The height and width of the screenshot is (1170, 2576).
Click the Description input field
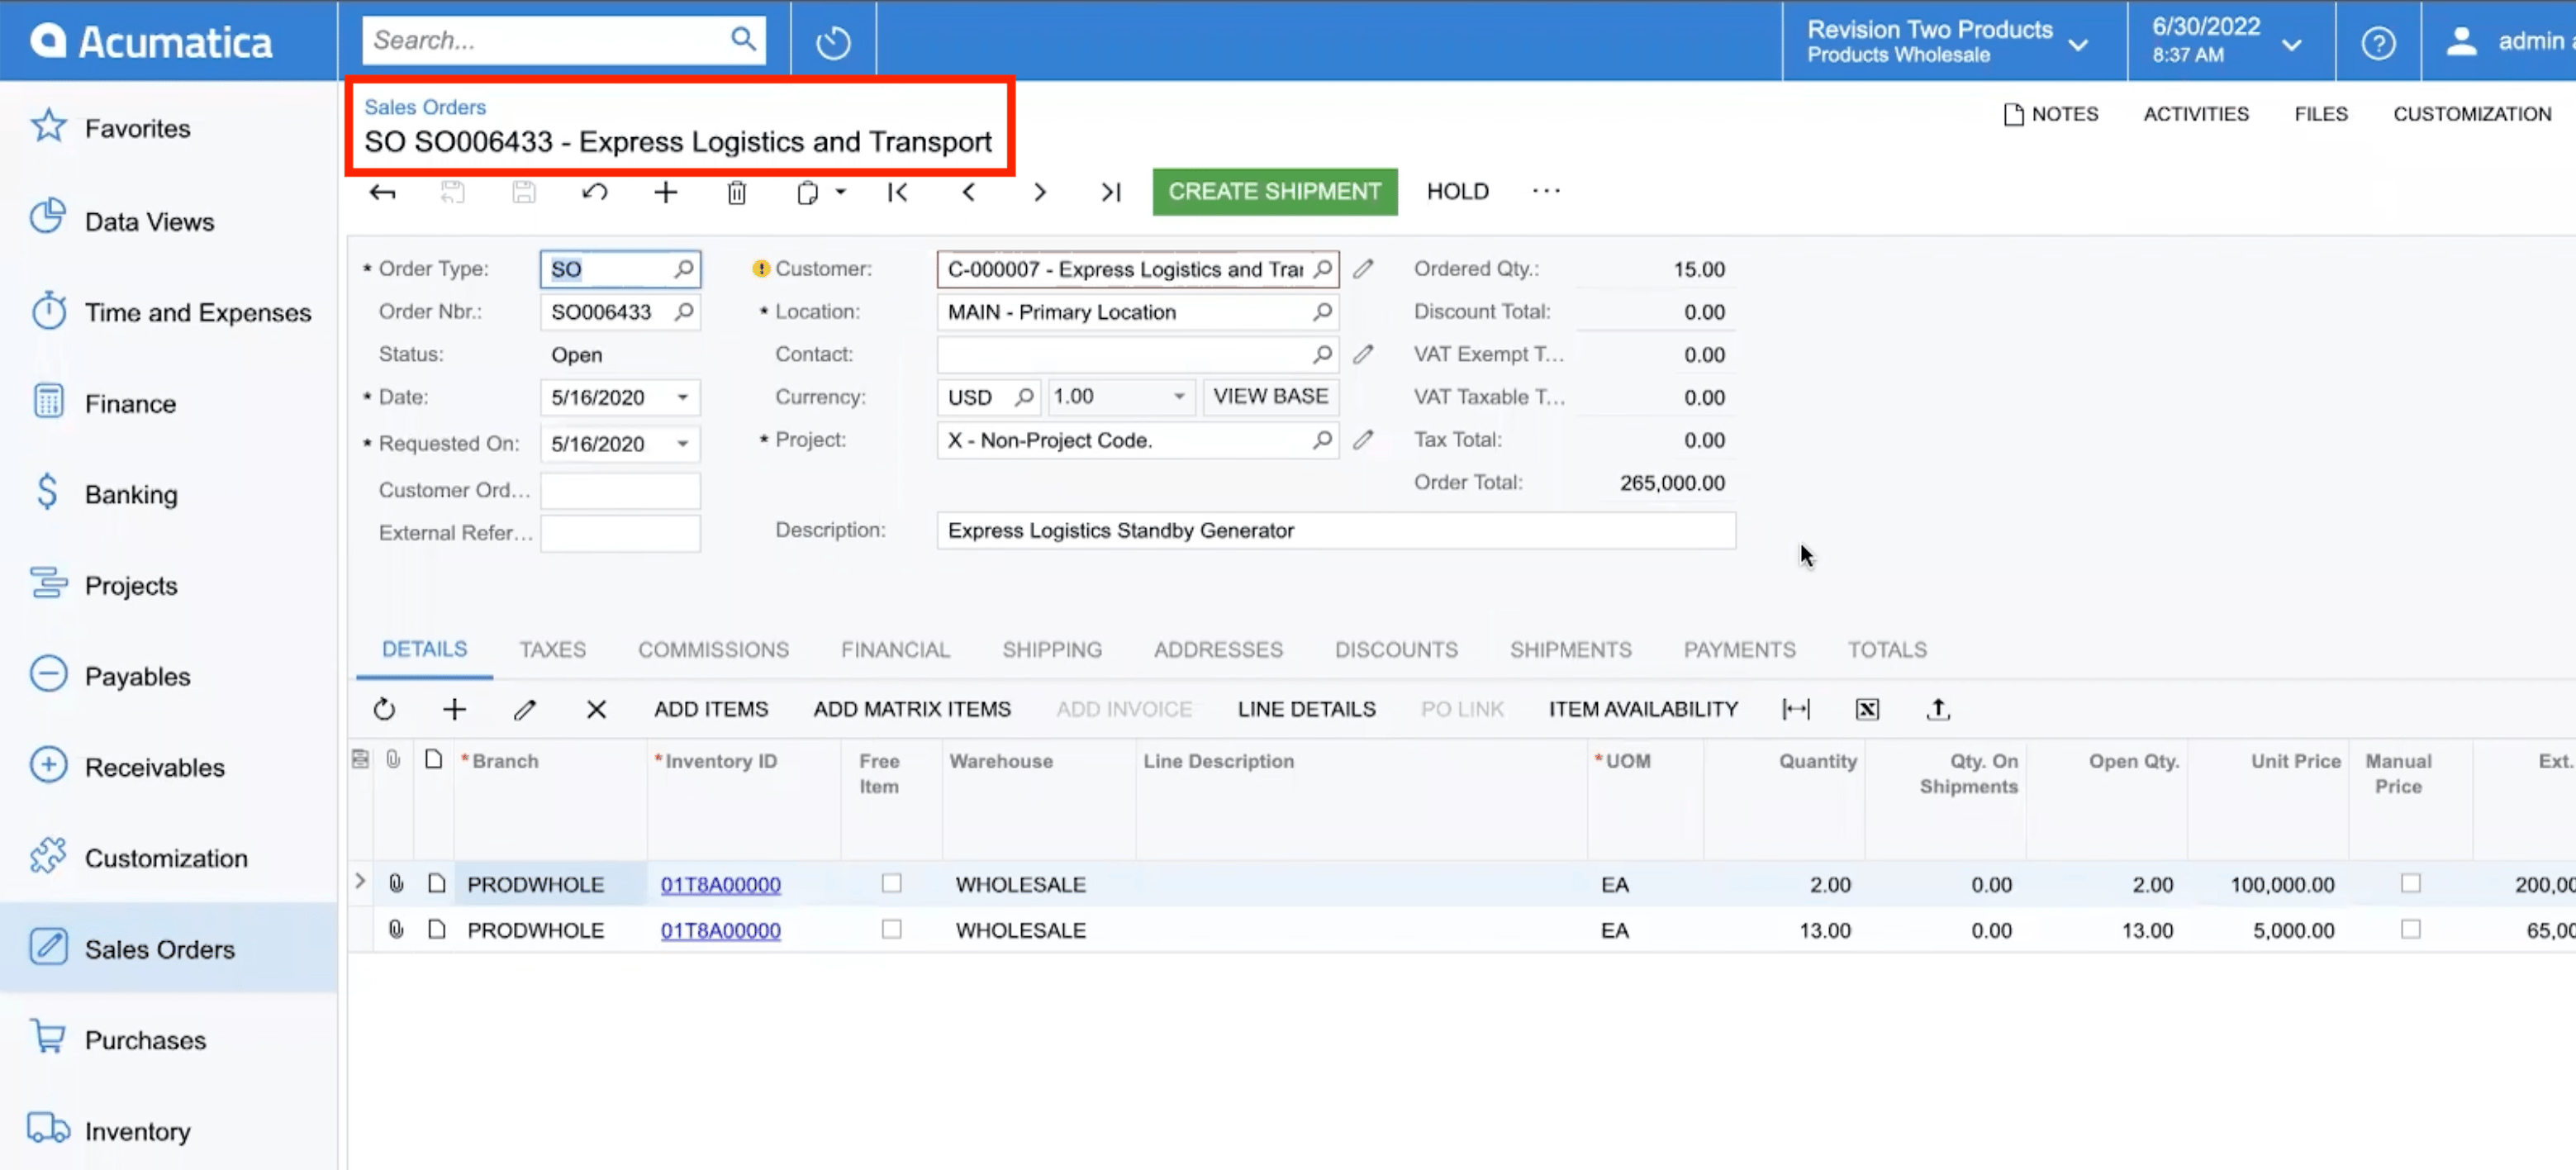tap(1335, 530)
